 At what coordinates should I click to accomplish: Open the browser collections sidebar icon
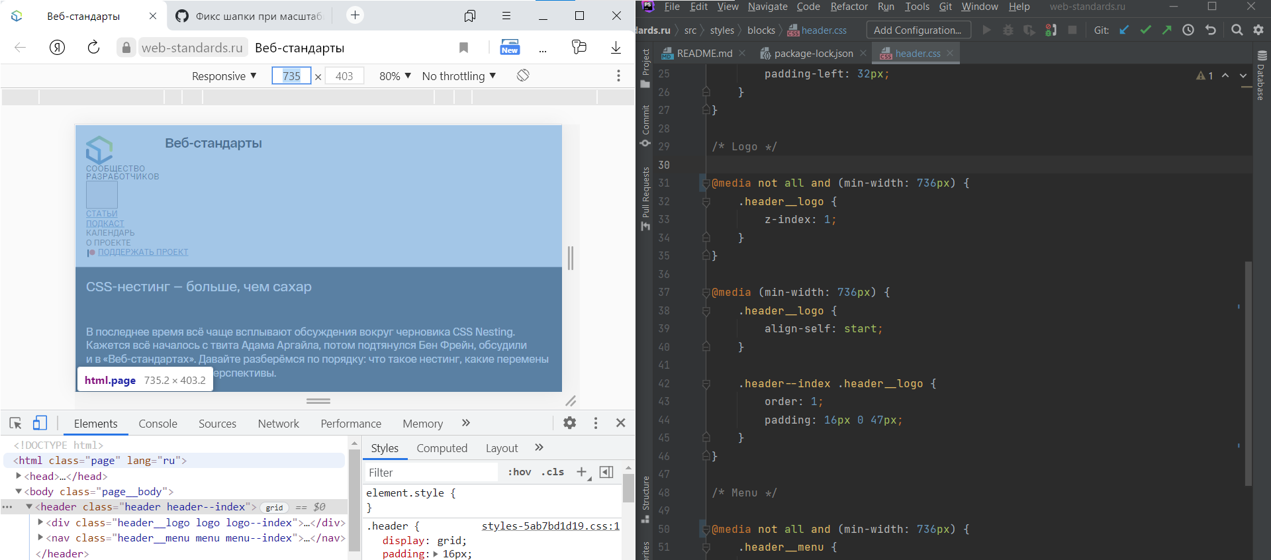pos(470,15)
